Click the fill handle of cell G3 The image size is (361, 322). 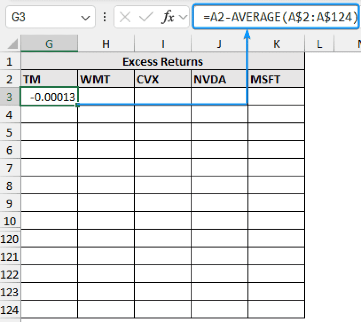(77, 105)
